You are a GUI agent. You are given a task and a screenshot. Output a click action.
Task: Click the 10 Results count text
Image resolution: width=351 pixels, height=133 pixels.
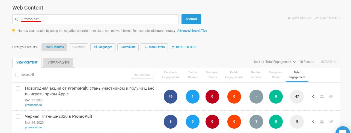point(307,62)
